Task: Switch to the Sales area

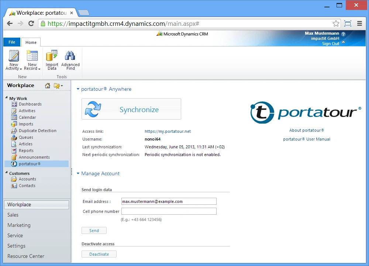Action: click(x=13, y=215)
